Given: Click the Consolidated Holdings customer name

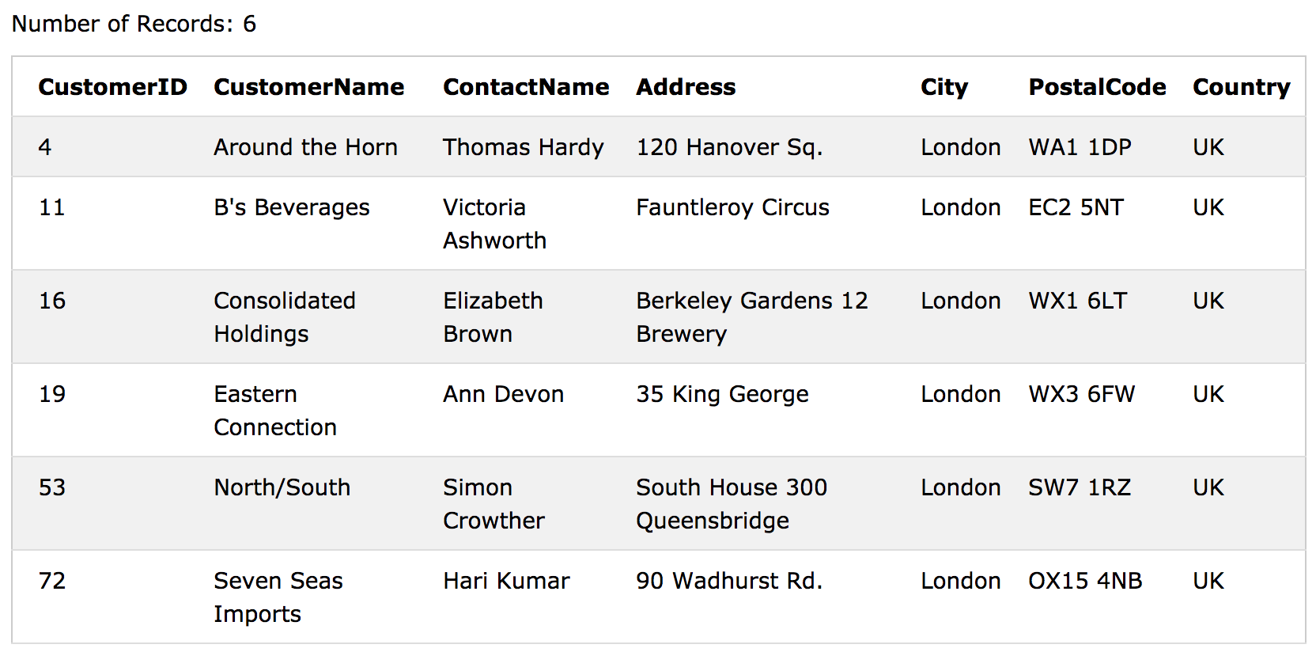Looking at the screenshot, I should (x=285, y=317).
